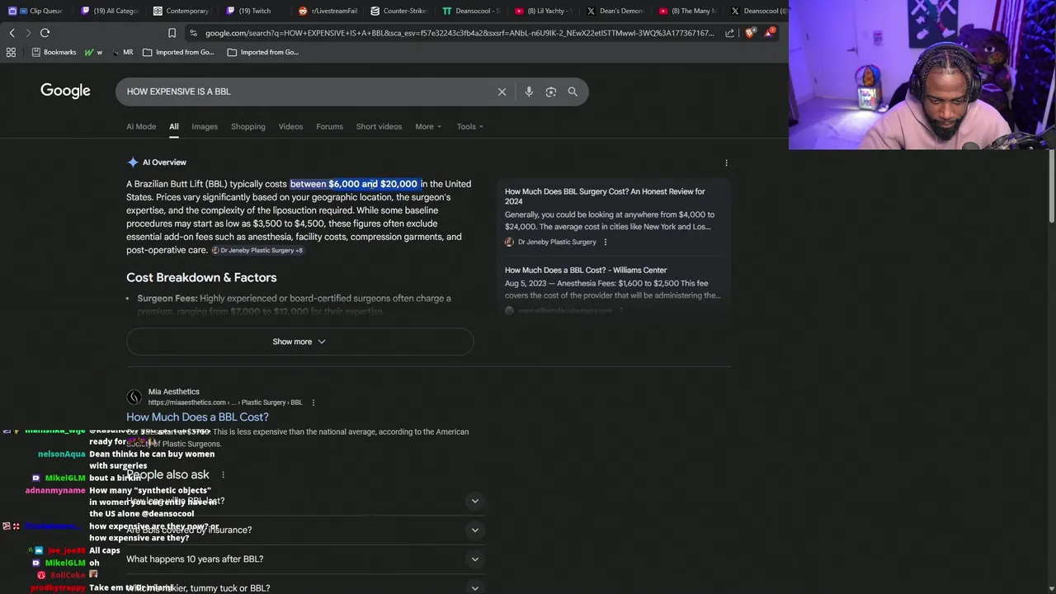
Task: Select Short videos search filter
Action: 379,126
